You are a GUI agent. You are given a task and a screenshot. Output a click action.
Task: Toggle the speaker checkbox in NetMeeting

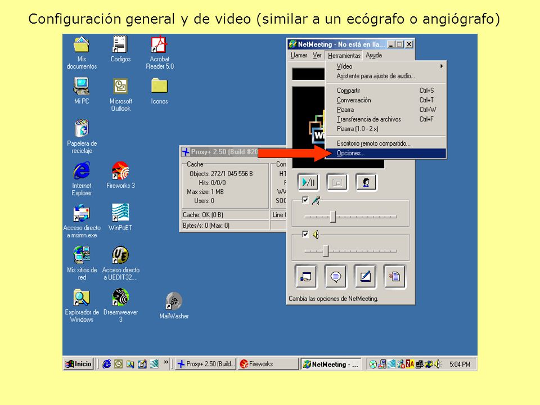pyautogui.click(x=305, y=235)
